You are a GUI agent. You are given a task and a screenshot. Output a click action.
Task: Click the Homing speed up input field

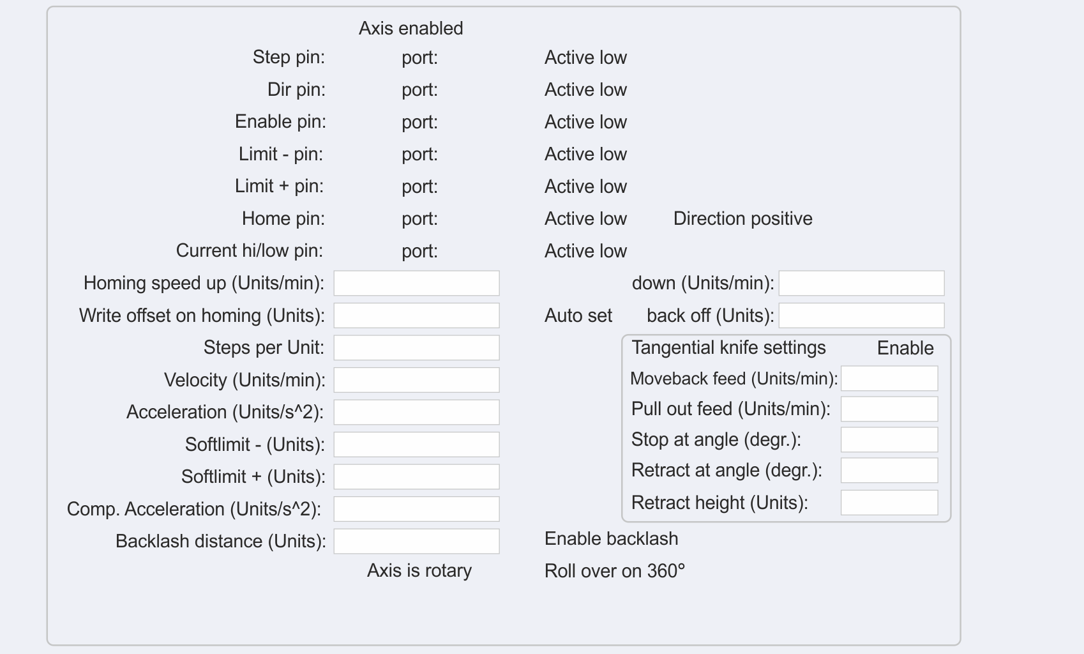point(416,283)
